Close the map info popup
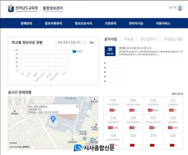The image size is (188, 155). pos(77,106)
